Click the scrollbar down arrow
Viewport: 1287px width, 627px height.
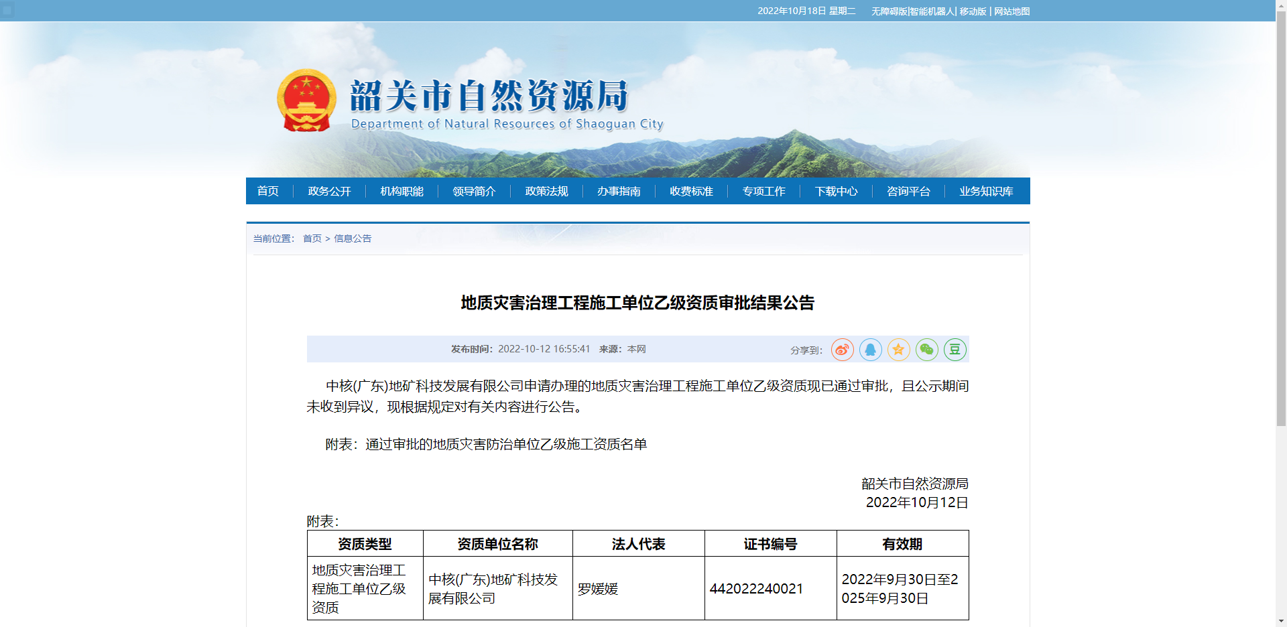click(1282, 622)
